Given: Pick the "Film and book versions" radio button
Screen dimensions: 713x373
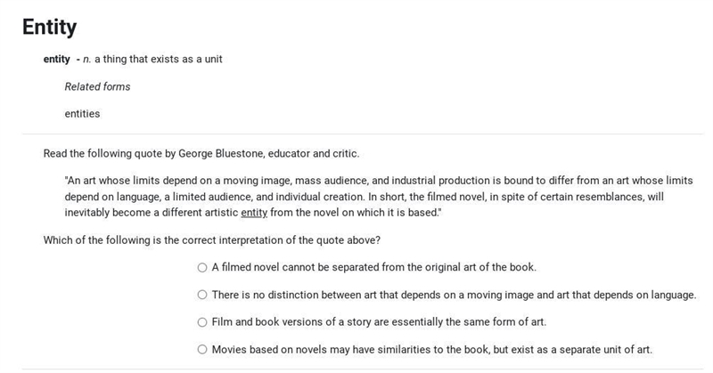Looking at the screenshot, I should pyautogui.click(x=202, y=322).
